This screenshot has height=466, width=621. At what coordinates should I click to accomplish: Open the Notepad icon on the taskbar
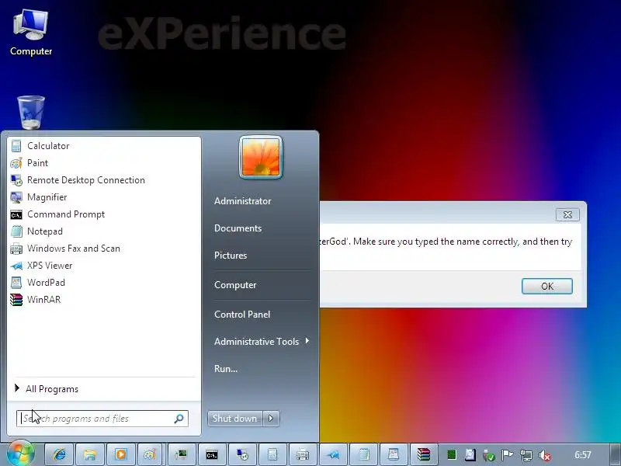tap(363, 454)
